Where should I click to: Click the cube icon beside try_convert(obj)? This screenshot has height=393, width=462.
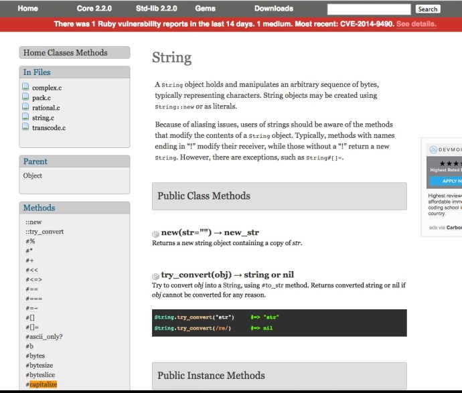(x=156, y=276)
